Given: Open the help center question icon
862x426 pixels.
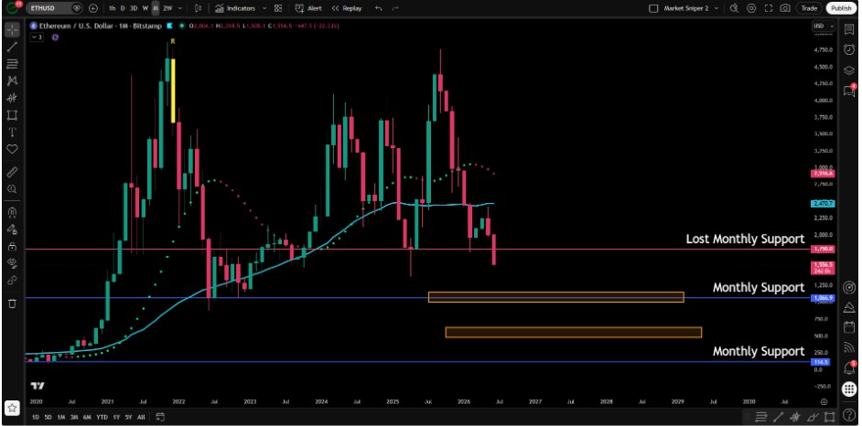Looking at the screenshot, I should click(849, 414).
